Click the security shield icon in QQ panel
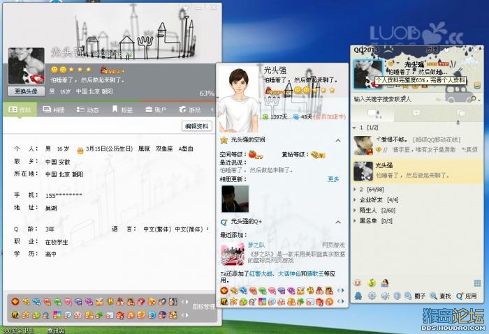 [397, 296]
